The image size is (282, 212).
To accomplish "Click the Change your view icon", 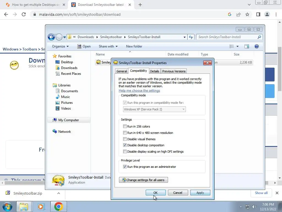I will [231, 46].
